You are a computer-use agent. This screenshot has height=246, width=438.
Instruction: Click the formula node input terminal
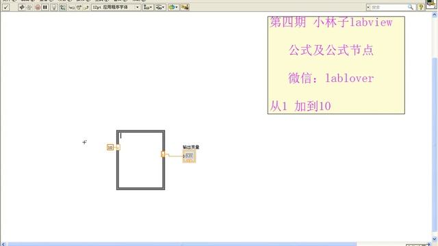click(x=118, y=148)
